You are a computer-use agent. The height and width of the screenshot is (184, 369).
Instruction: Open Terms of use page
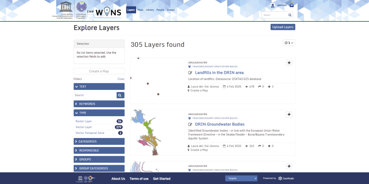[x=139, y=179]
